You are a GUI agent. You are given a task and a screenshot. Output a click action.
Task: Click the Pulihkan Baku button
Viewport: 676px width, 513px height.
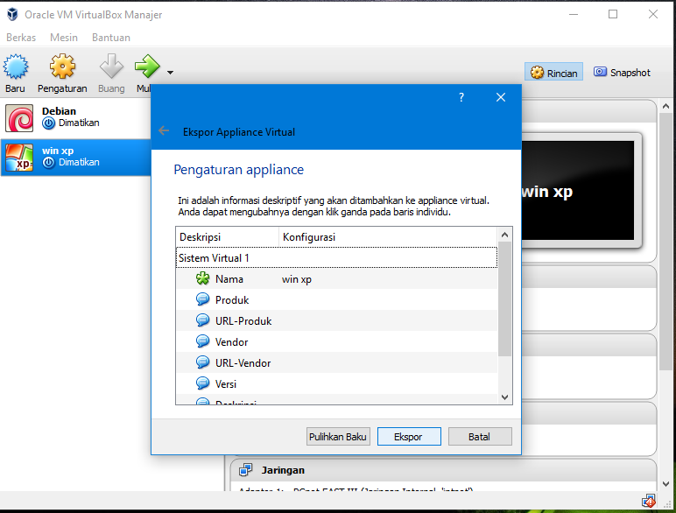338,436
